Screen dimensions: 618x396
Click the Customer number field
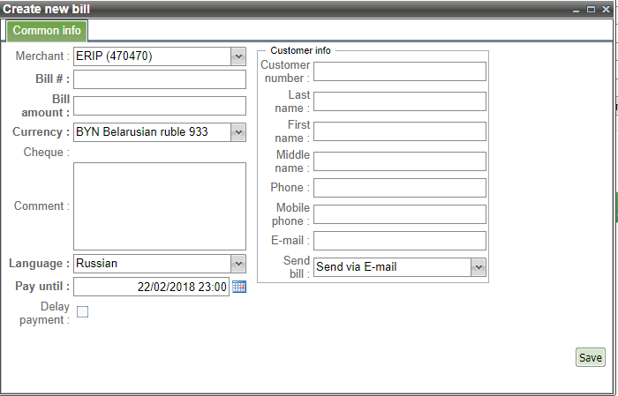click(x=399, y=71)
